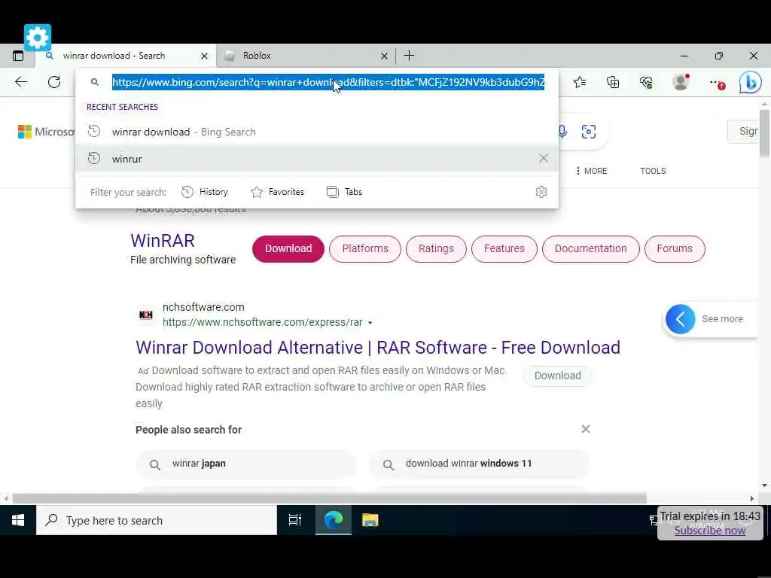
Task: Select the Download pill for WinRAR
Action: pos(288,248)
